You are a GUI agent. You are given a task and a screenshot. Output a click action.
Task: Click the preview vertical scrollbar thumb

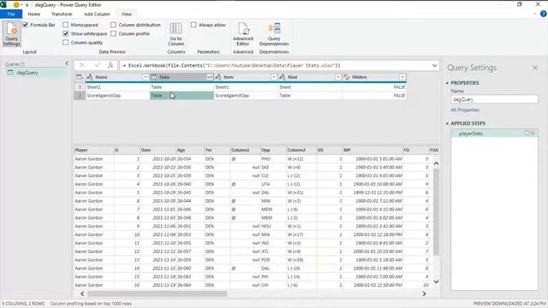point(436,212)
